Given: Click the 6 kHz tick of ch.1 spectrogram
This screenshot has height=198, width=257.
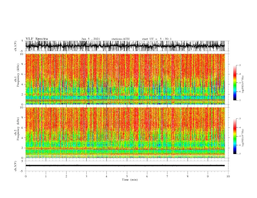Looking at the screenshot, I should pyautogui.click(x=23, y=74).
